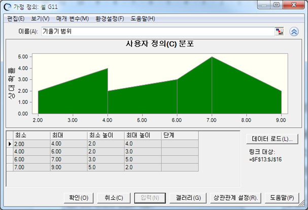The width and height of the screenshot is (308, 210).
Task: Click the empty 단계 cell in first row
Action: pos(180,144)
